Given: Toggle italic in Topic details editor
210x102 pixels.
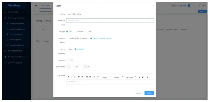Looking at the screenshot, I should click(x=72, y=77).
